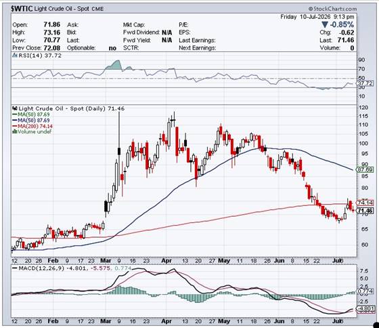The image size is (379, 328).
Task: Click the Mar label below the price chart
Action: pos(106,261)
